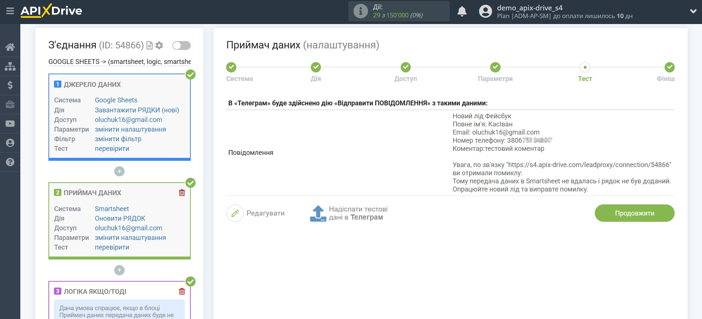Open source access oluchuk16@gmail.com link
The image size is (702, 319).
[x=129, y=120]
